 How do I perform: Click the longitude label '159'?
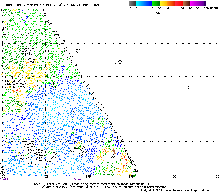131,177
